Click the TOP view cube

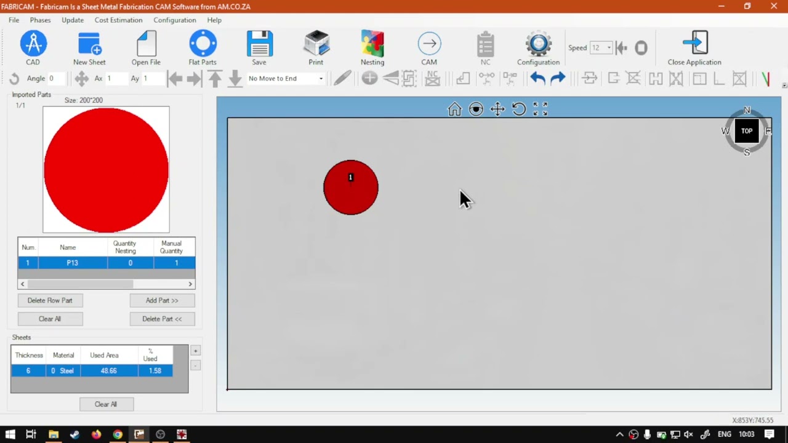click(747, 130)
